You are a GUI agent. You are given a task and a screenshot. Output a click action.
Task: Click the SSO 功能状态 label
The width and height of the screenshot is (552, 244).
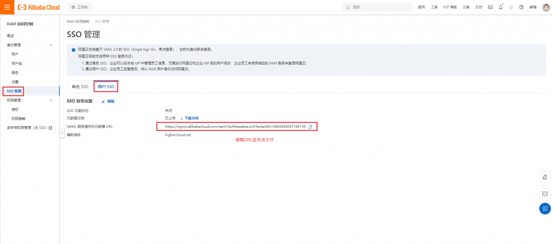pyautogui.click(x=78, y=110)
